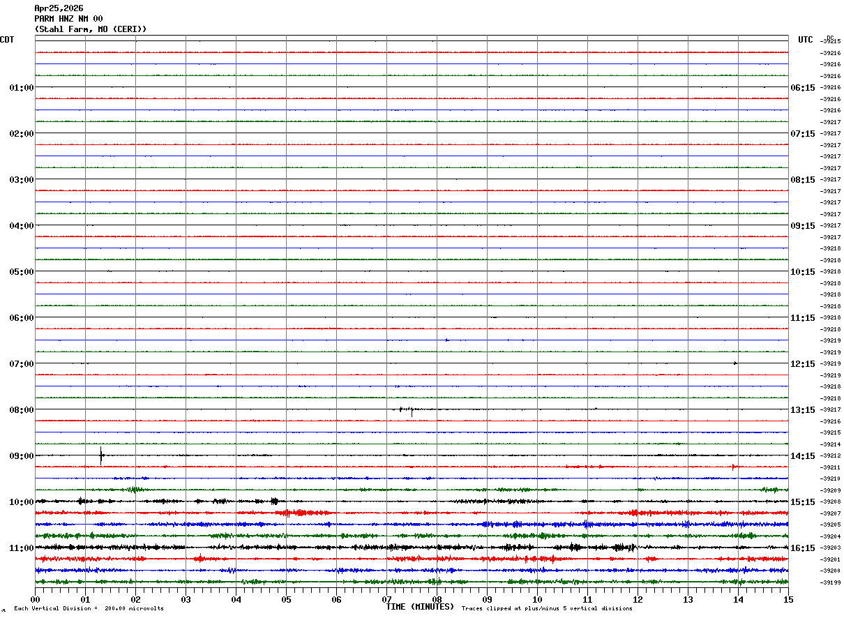This screenshot has height=618, width=844.
Task: Click the TIME (MINUTES) axis title
Action: pyautogui.click(x=420, y=607)
